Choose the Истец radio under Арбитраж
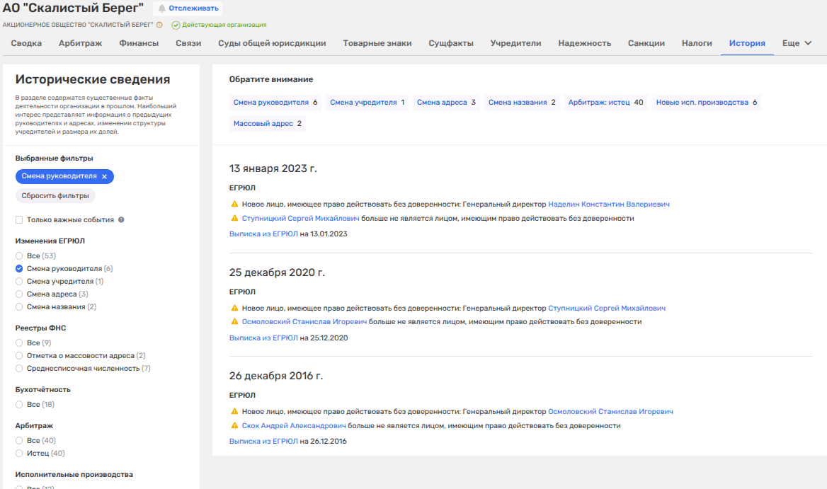The width and height of the screenshot is (827, 489). (x=20, y=453)
